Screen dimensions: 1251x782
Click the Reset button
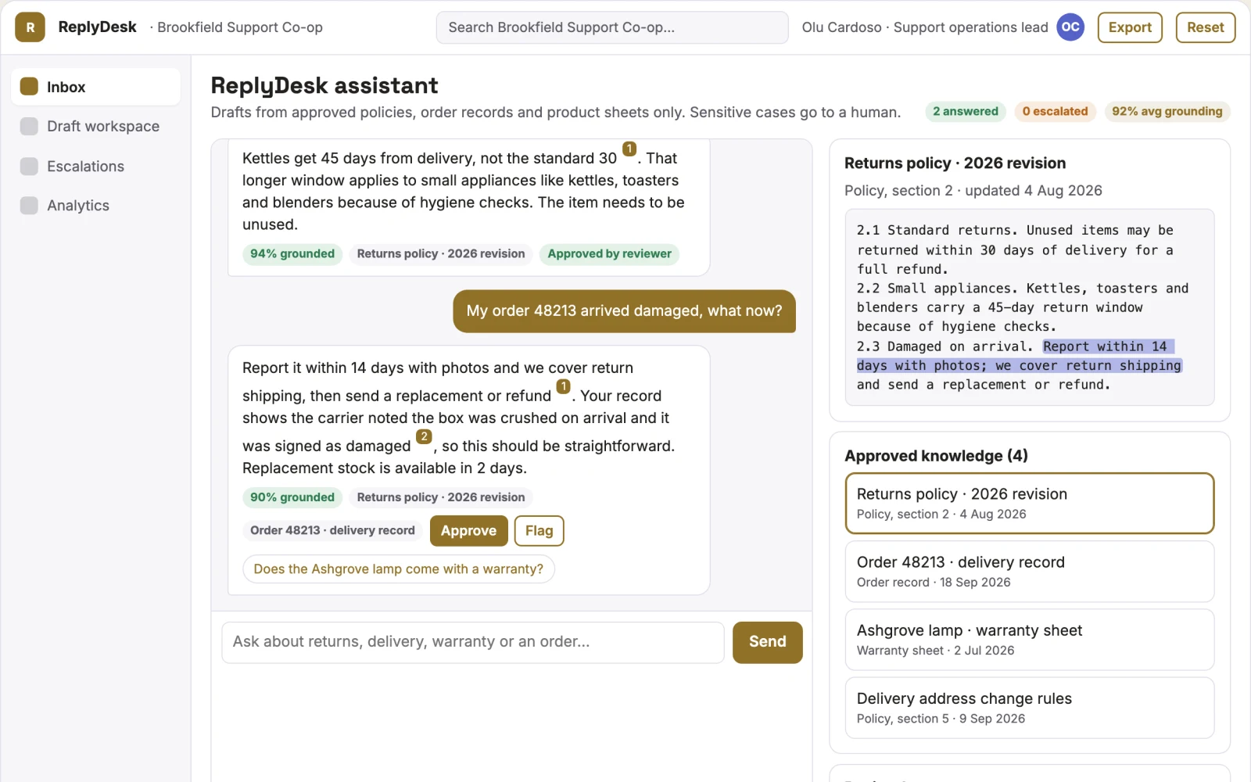(x=1205, y=27)
